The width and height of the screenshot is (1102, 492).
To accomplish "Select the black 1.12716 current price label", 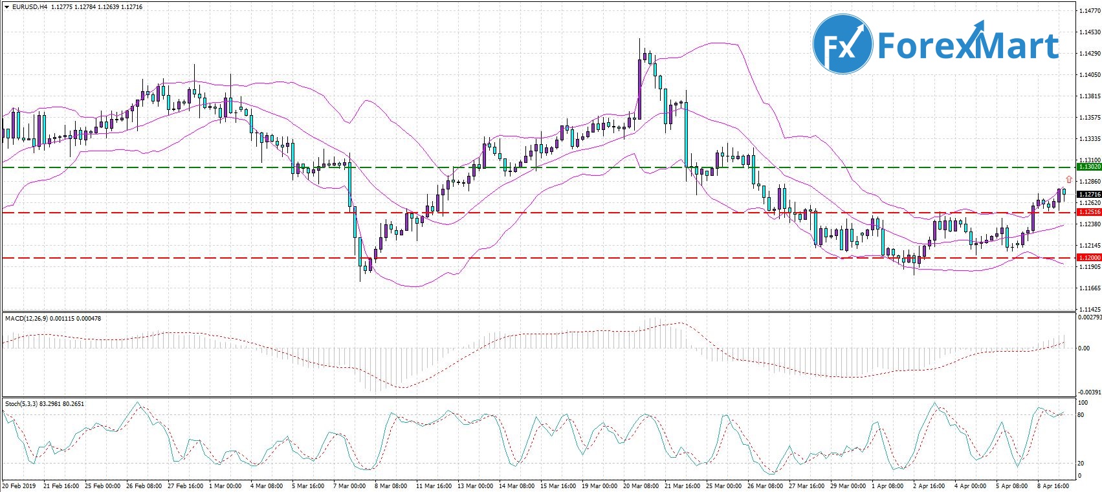I will coord(1088,194).
